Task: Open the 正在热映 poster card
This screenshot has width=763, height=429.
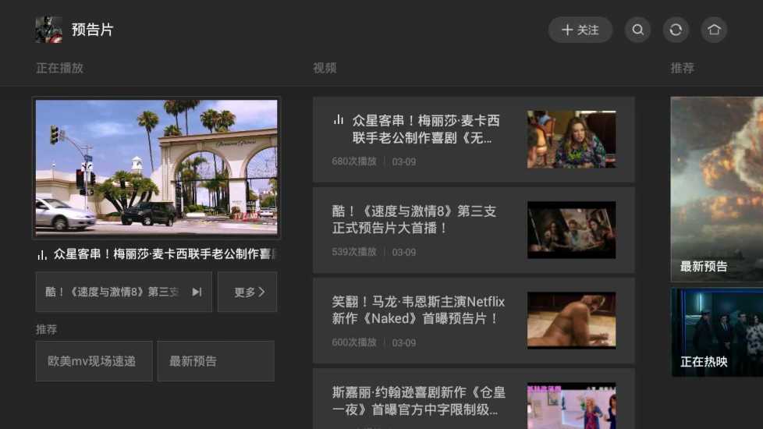Action: [716, 332]
